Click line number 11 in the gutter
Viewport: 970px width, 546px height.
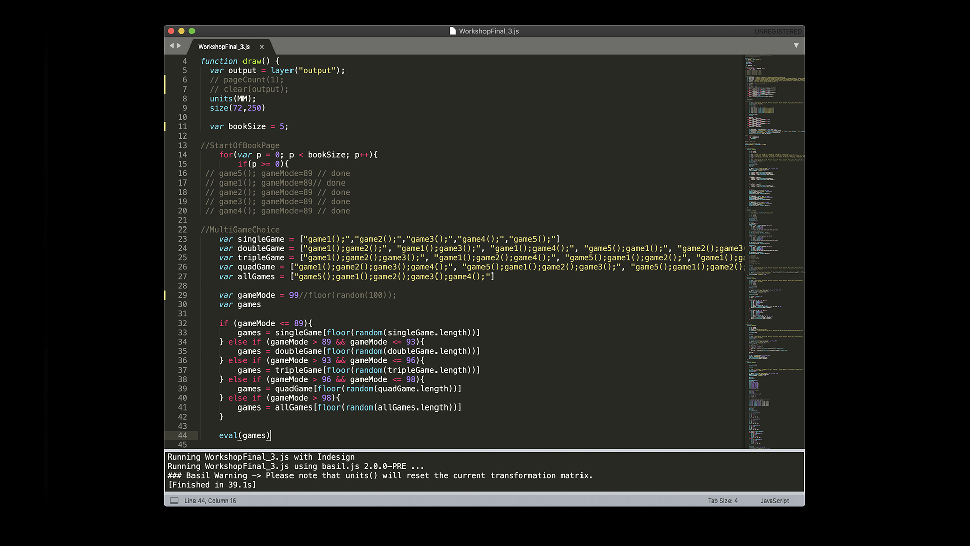(182, 126)
